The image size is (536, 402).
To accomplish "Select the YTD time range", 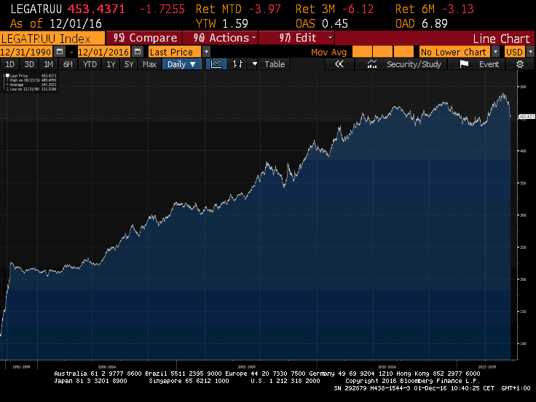I will coord(90,64).
